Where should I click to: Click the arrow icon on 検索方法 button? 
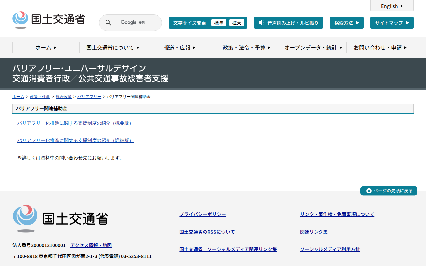(x=358, y=23)
